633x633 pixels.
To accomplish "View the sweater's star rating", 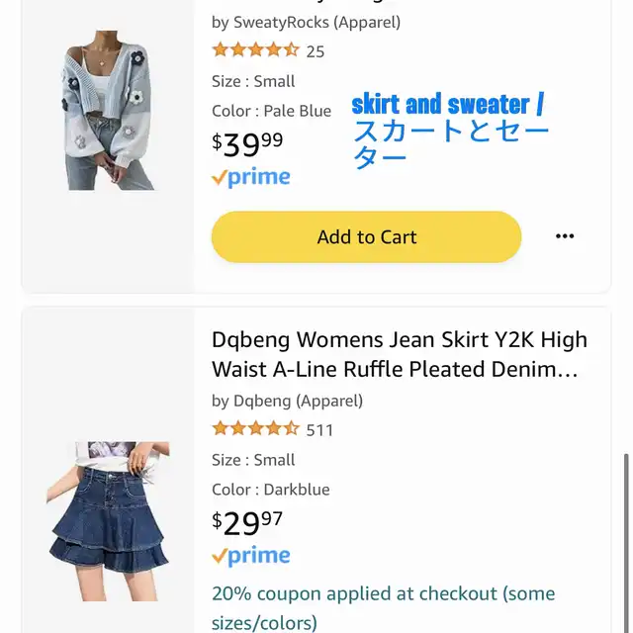I will (x=255, y=50).
